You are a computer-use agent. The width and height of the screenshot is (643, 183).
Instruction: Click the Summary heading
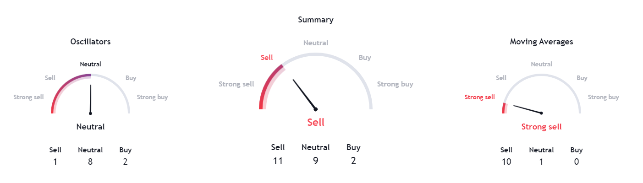315,20
